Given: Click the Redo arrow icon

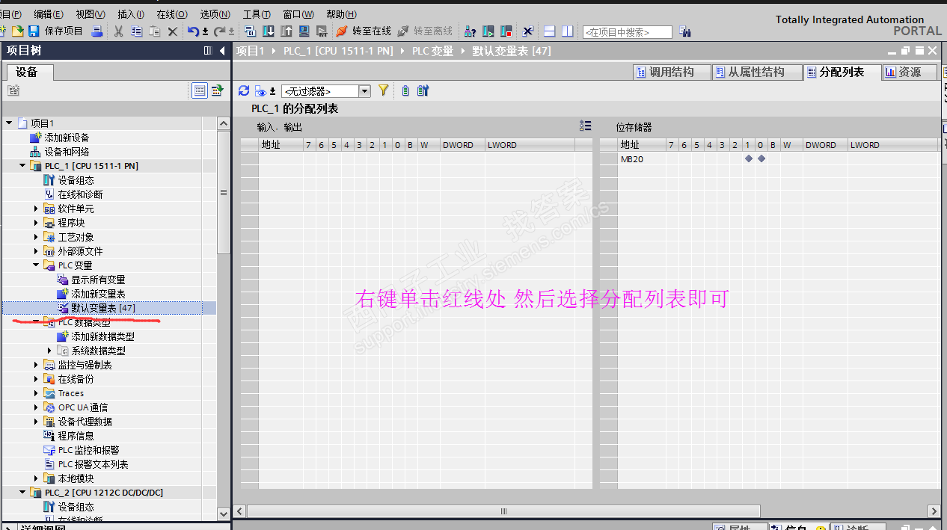Looking at the screenshot, I should (x=220, y=31).
